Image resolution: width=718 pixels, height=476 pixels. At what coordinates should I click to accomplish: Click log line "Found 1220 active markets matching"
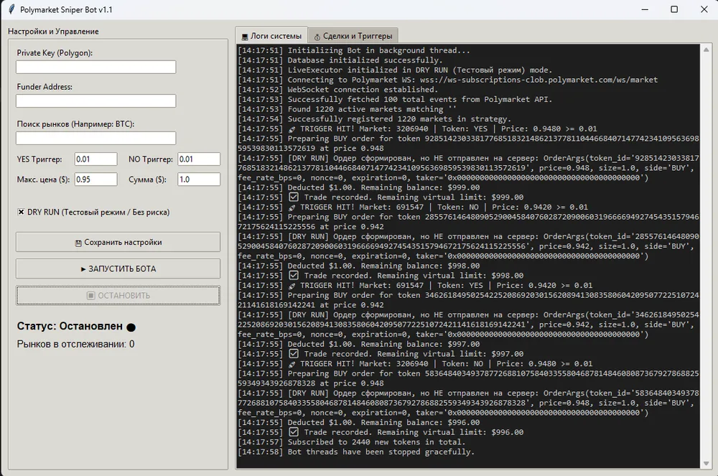(x=347, y=109)
